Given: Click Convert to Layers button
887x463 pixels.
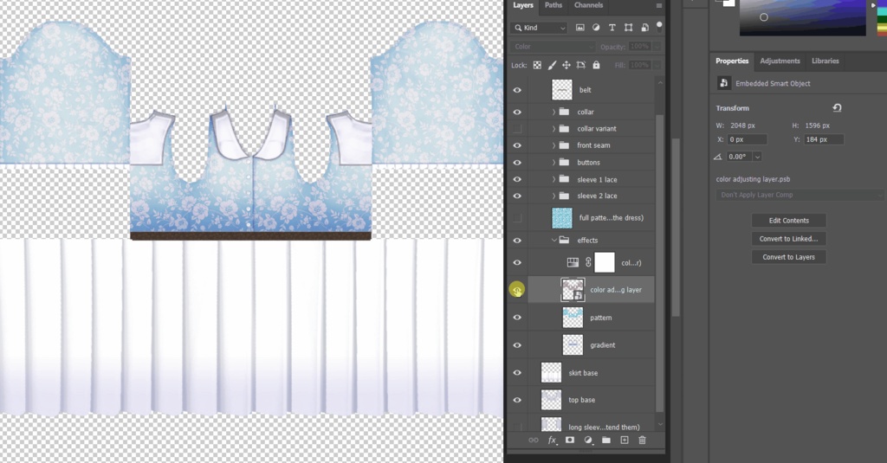Looking at the screenshot, I should (788, 257).
